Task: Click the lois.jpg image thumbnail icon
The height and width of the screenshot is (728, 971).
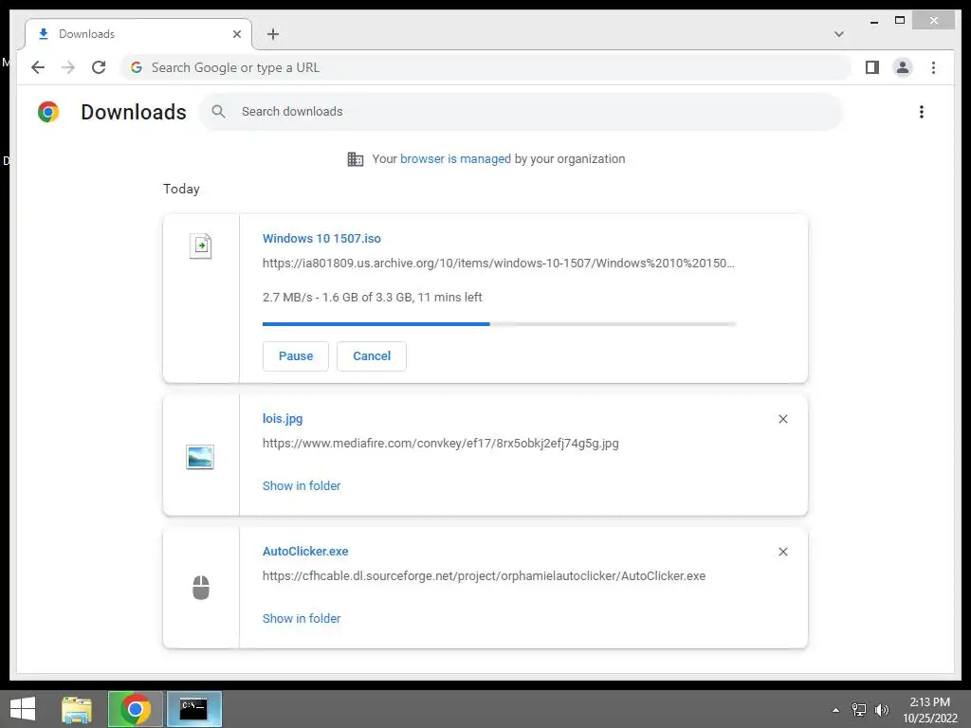Action: click(x=200, y=457)
